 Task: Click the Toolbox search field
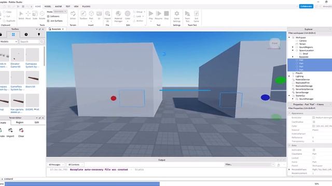[29, 41]
